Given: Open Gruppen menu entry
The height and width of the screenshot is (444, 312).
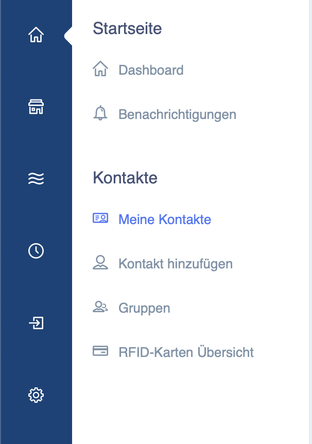Looking at the screenshot, I should click(x=144, y=309).
